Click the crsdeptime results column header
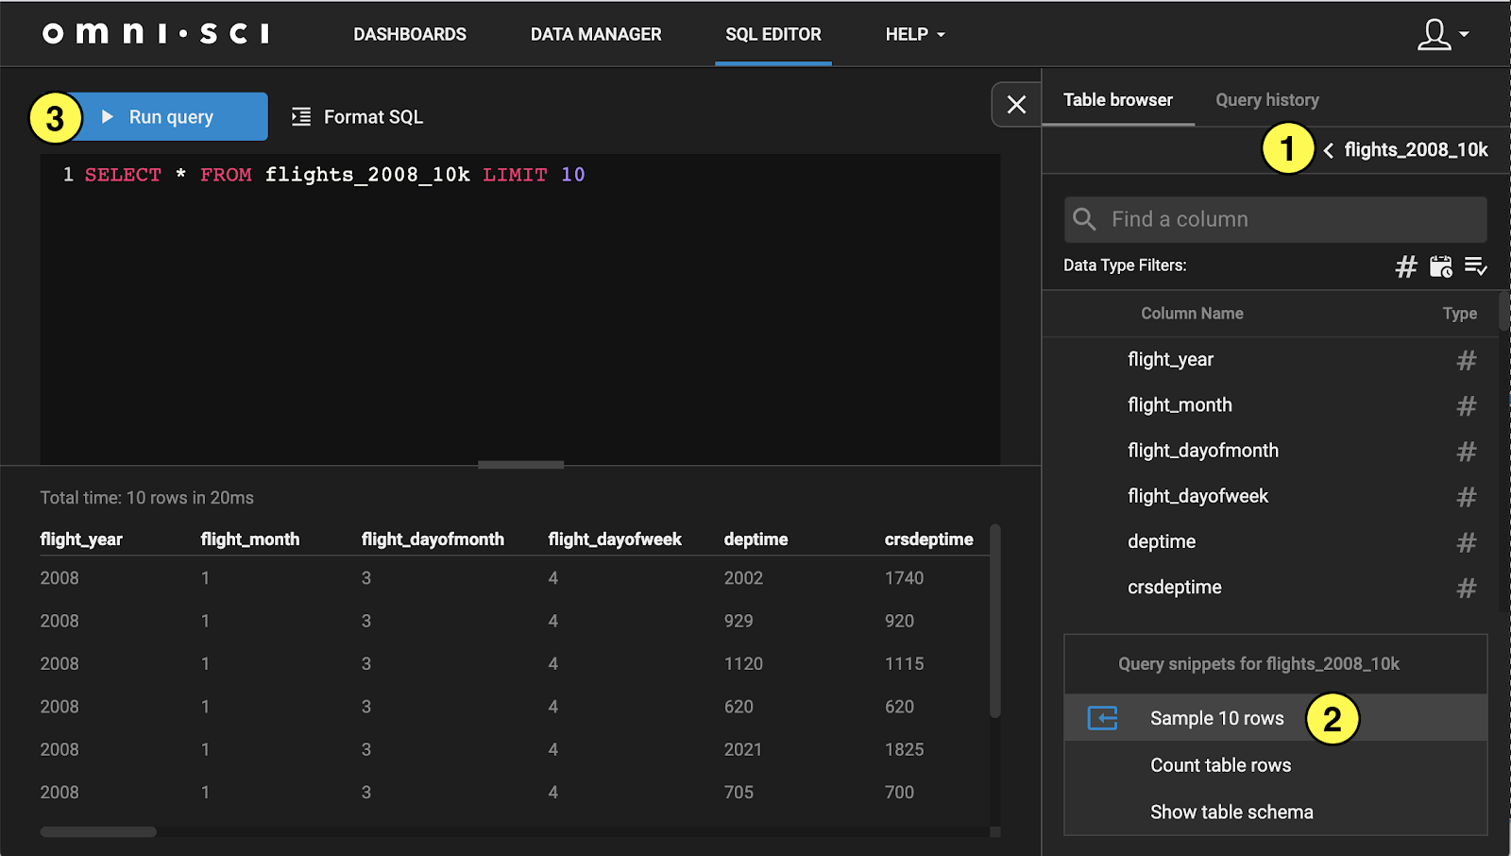 [x=928, y=539]
